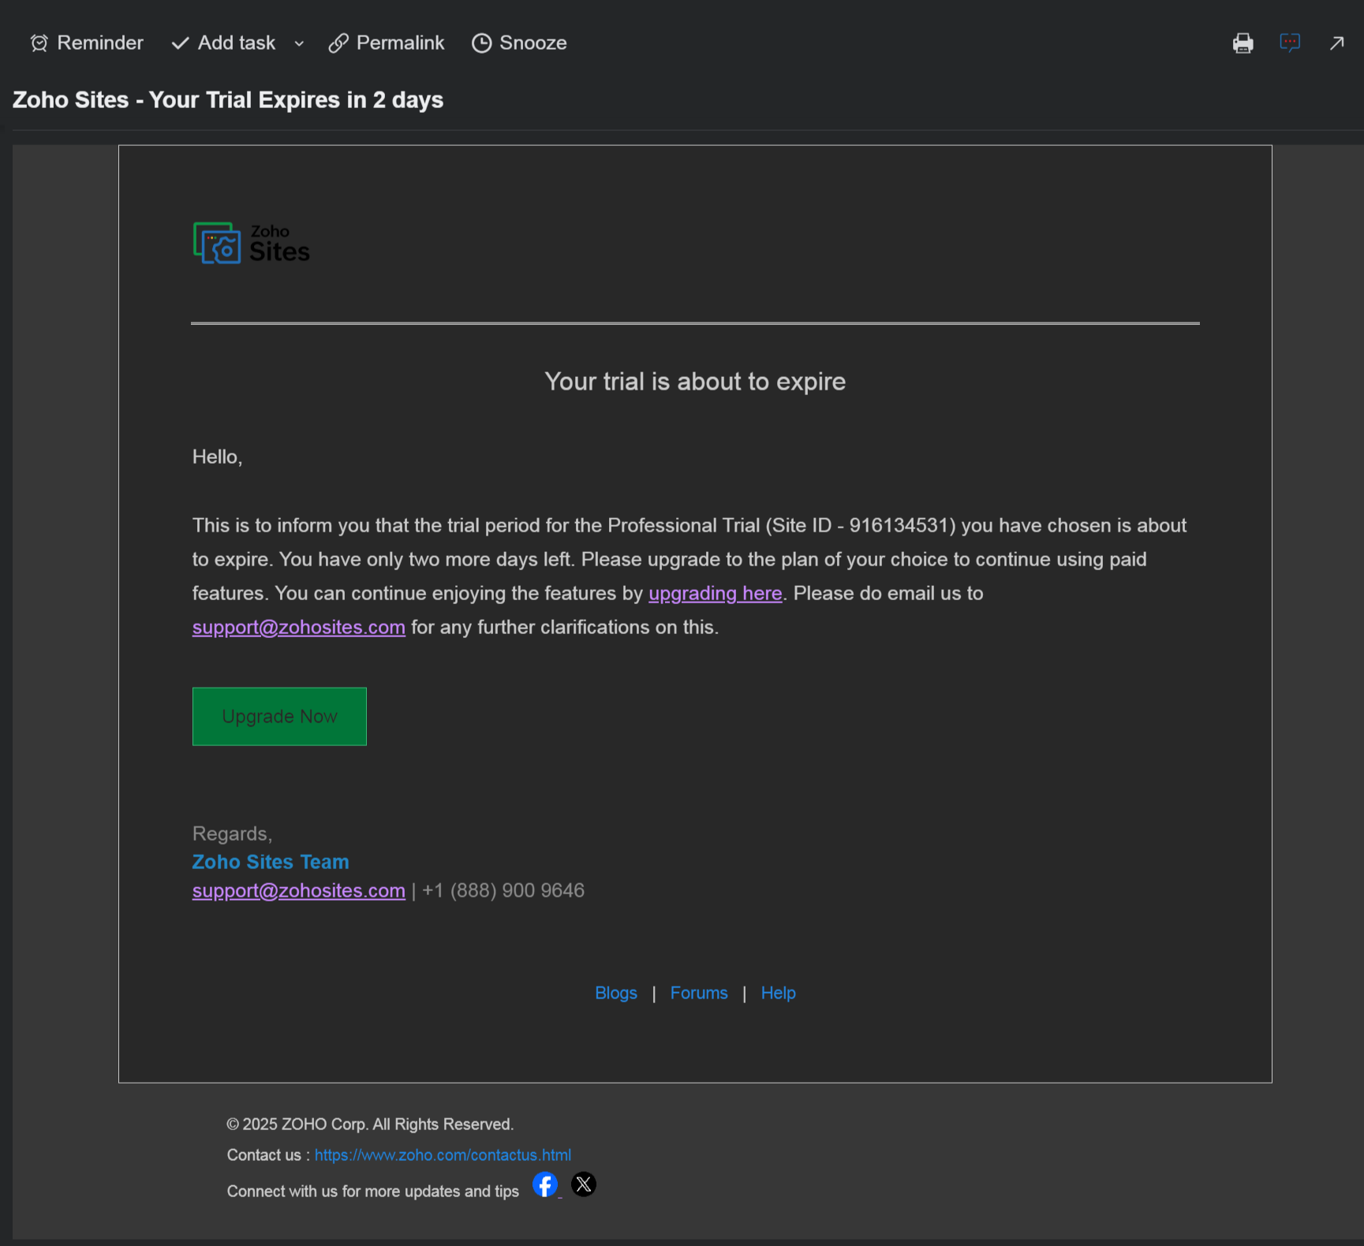This screenshot has height=1246, width=1364.
Task: Open the Help footer link
Action: pyautogui.click(x=778, y=993)
